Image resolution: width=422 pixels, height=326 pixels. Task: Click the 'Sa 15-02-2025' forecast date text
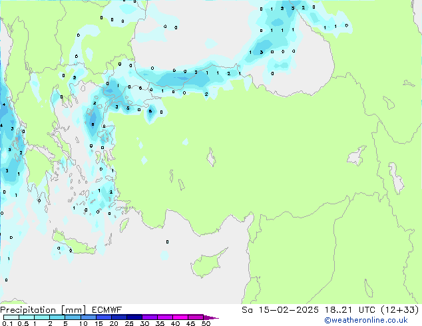(280, 310)
